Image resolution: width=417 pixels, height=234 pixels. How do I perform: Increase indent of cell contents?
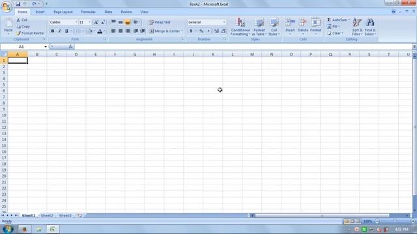point(143,31)
